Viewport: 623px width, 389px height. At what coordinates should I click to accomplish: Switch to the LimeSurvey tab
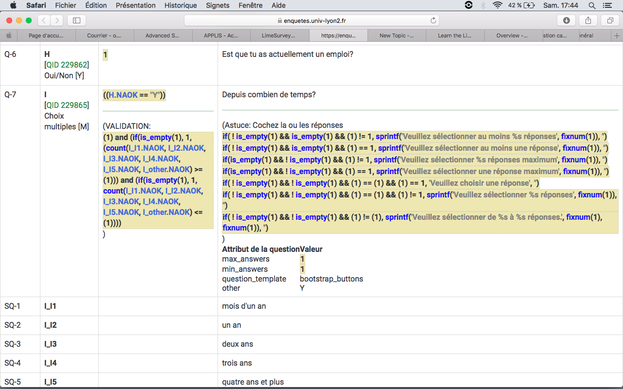[280, 35]
